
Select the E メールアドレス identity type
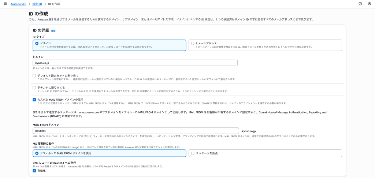pyautogui.click(x=193, y=43)
